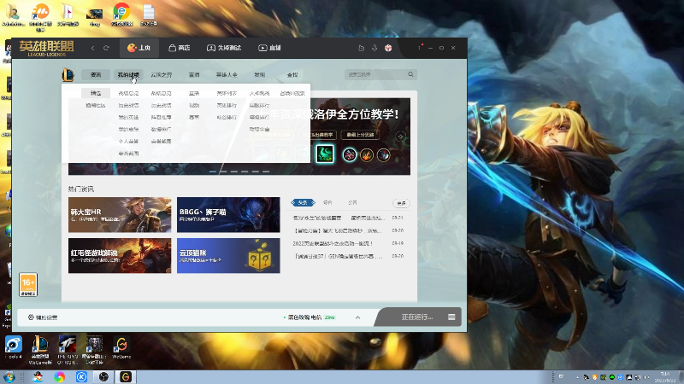Open the League of Legends WeGame desktop shortcut
684x384 pixels.
[40, 350]
